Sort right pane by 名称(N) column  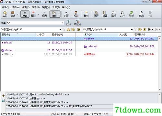(100, 34)
